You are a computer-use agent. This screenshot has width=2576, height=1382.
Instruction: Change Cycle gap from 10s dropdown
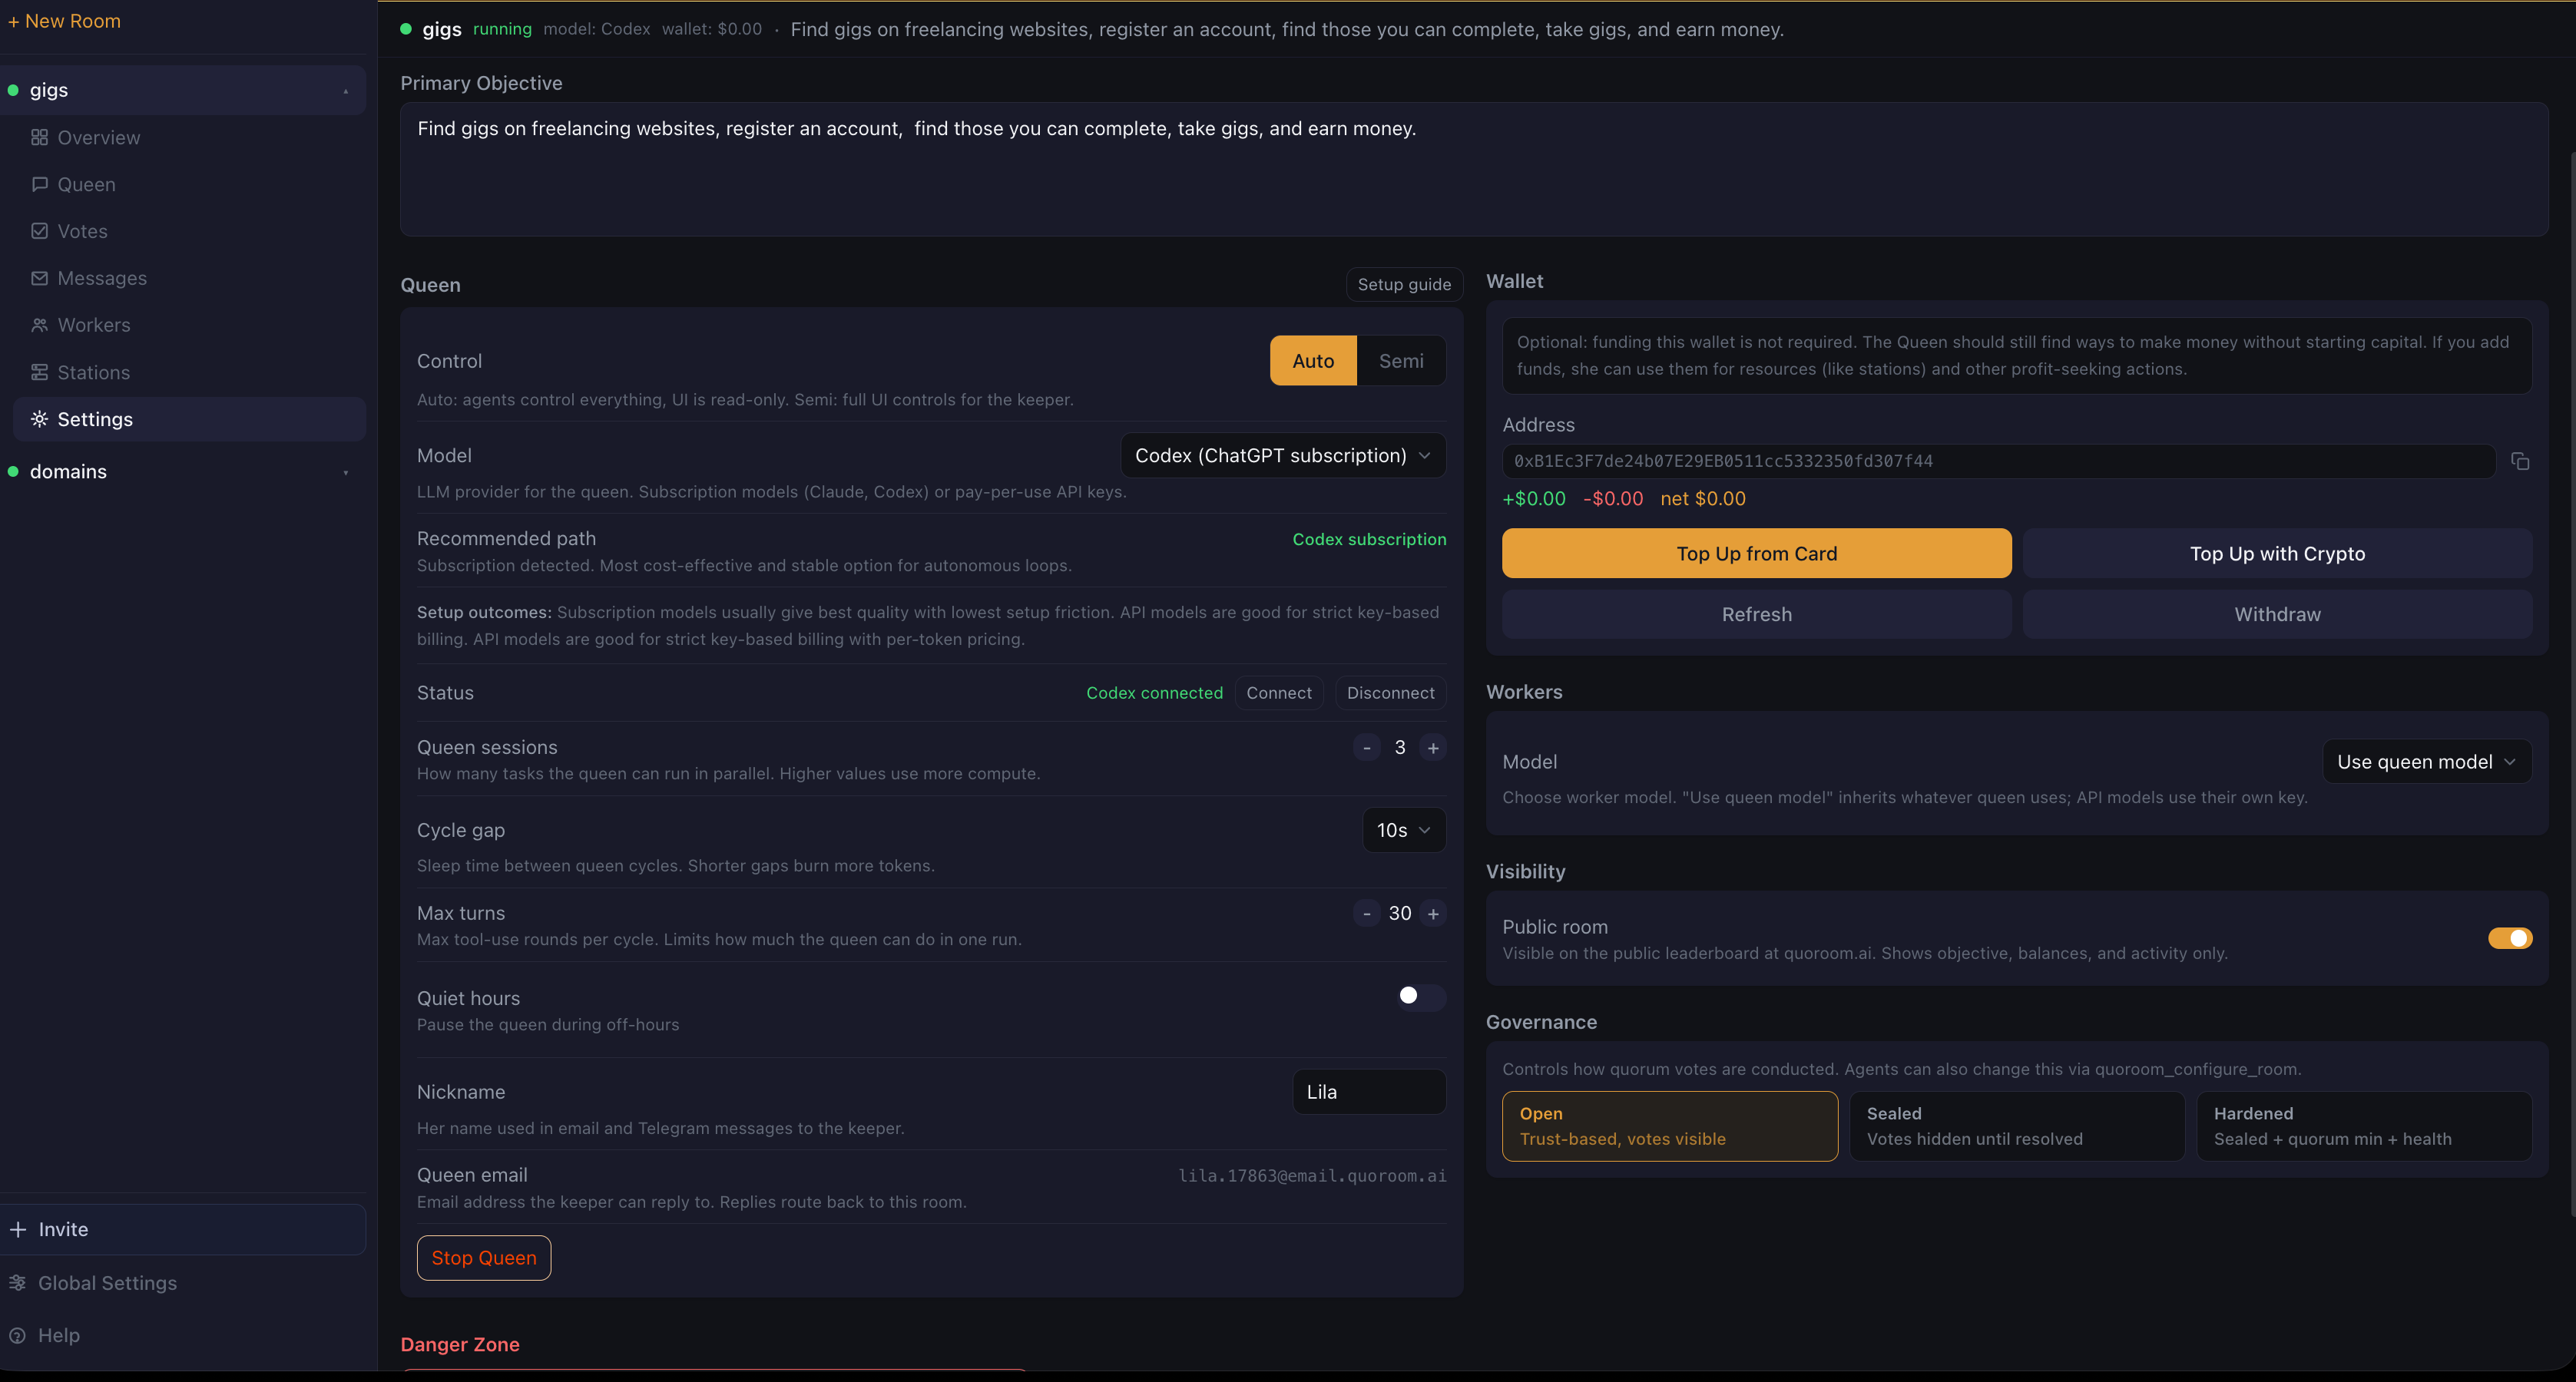(1403, 829)
